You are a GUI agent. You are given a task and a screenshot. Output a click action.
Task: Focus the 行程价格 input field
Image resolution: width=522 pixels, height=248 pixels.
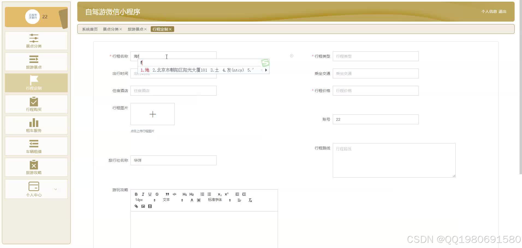pyautogui.click(x=376, y=91)
